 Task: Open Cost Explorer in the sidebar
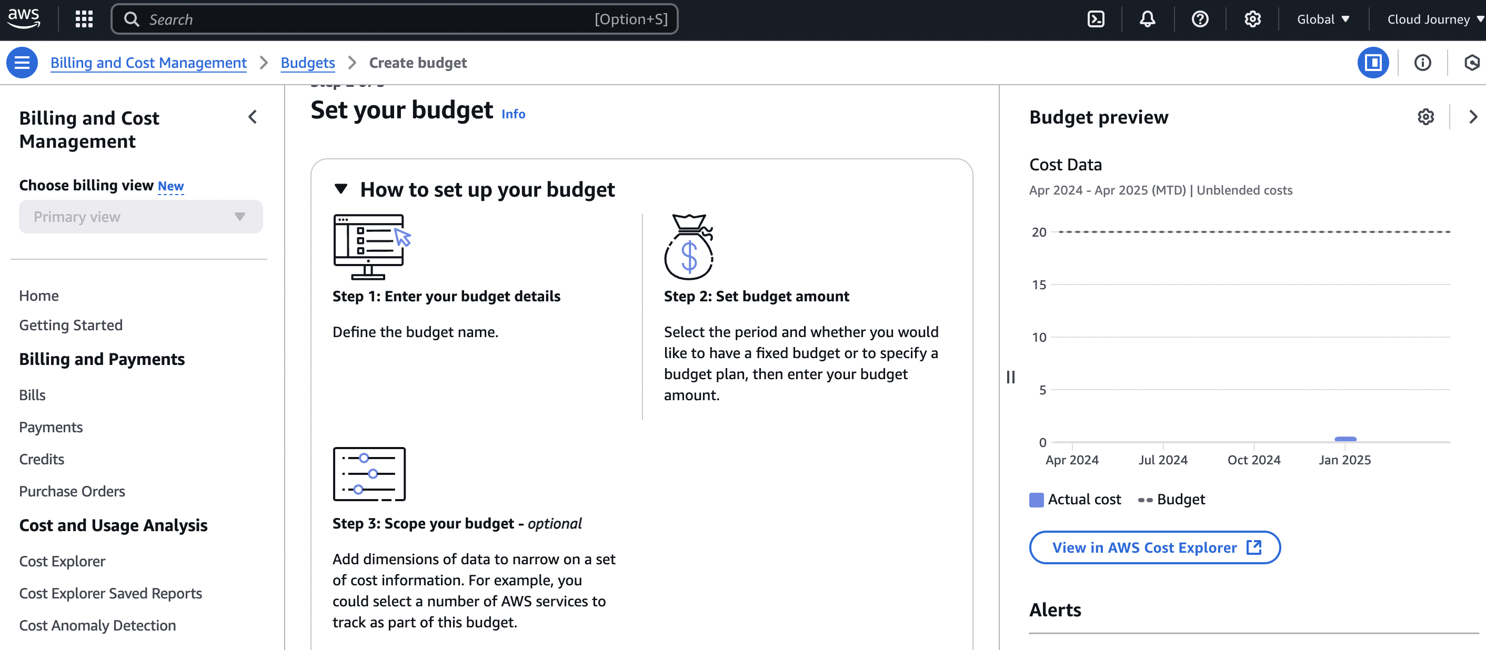pyautogui.click(x=62, y=561)
